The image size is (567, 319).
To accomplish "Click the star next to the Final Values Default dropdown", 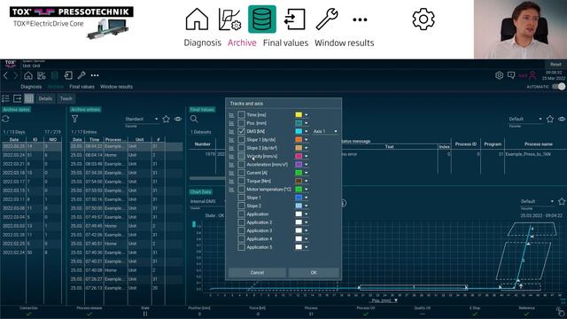I will 550,119.
